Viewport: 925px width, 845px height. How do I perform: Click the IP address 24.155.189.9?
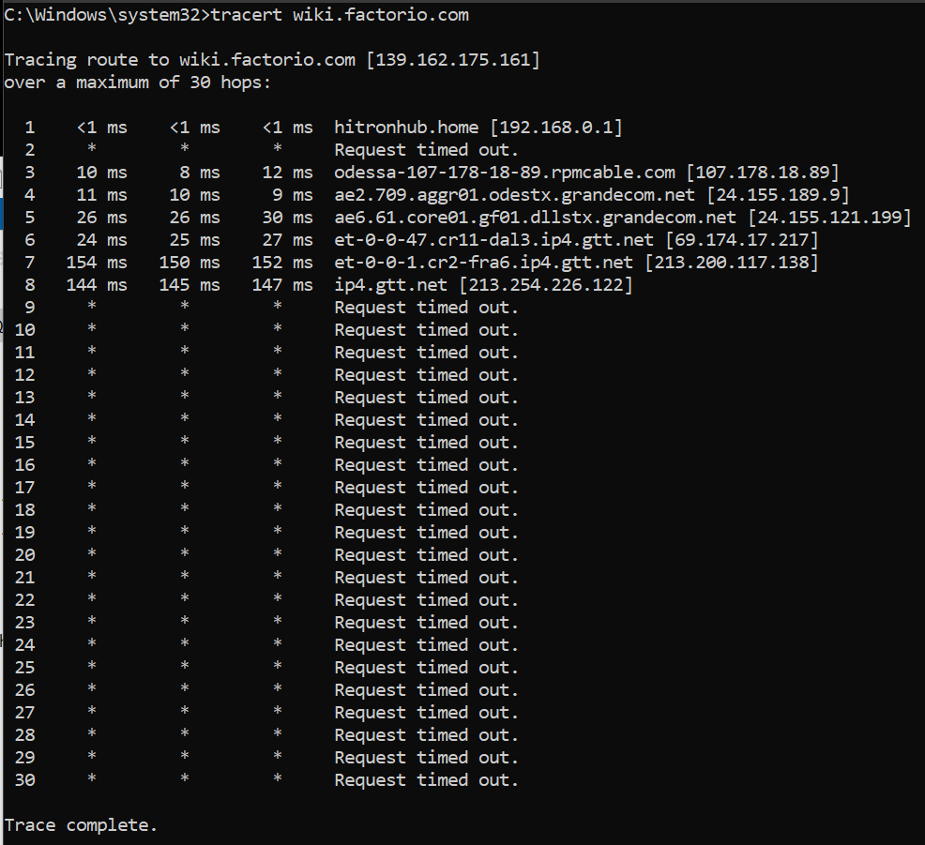pos(778,195)
